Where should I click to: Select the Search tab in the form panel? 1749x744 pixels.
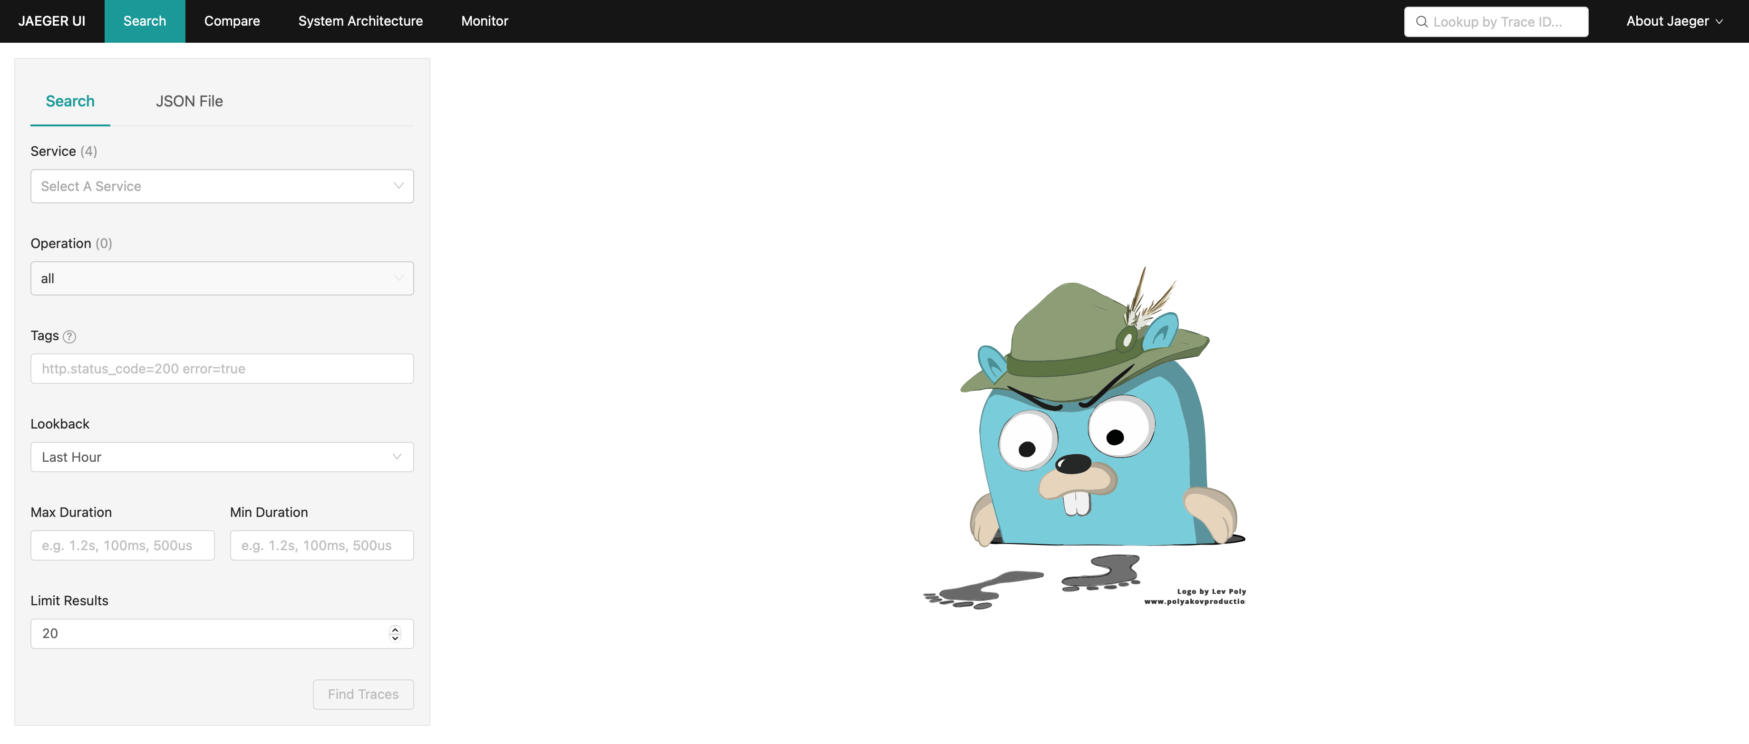(70, 101)
